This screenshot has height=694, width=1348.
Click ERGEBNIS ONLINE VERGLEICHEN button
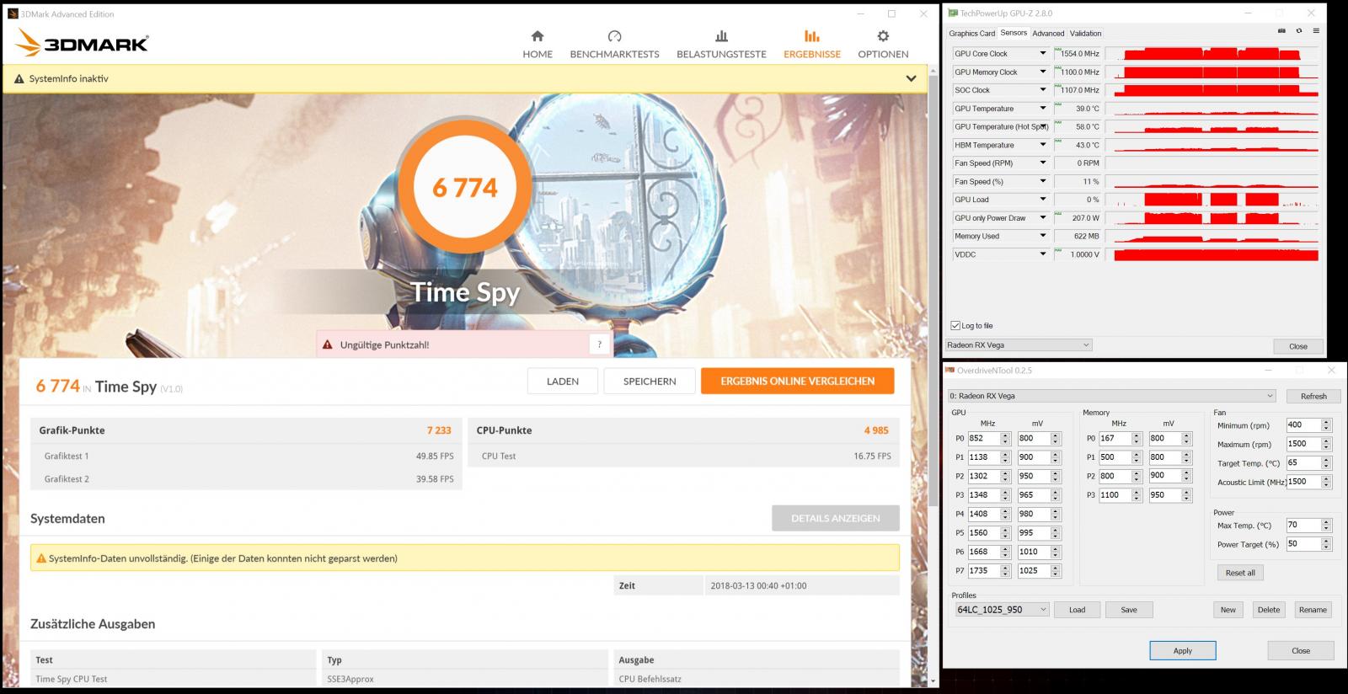tap(797, 381)
